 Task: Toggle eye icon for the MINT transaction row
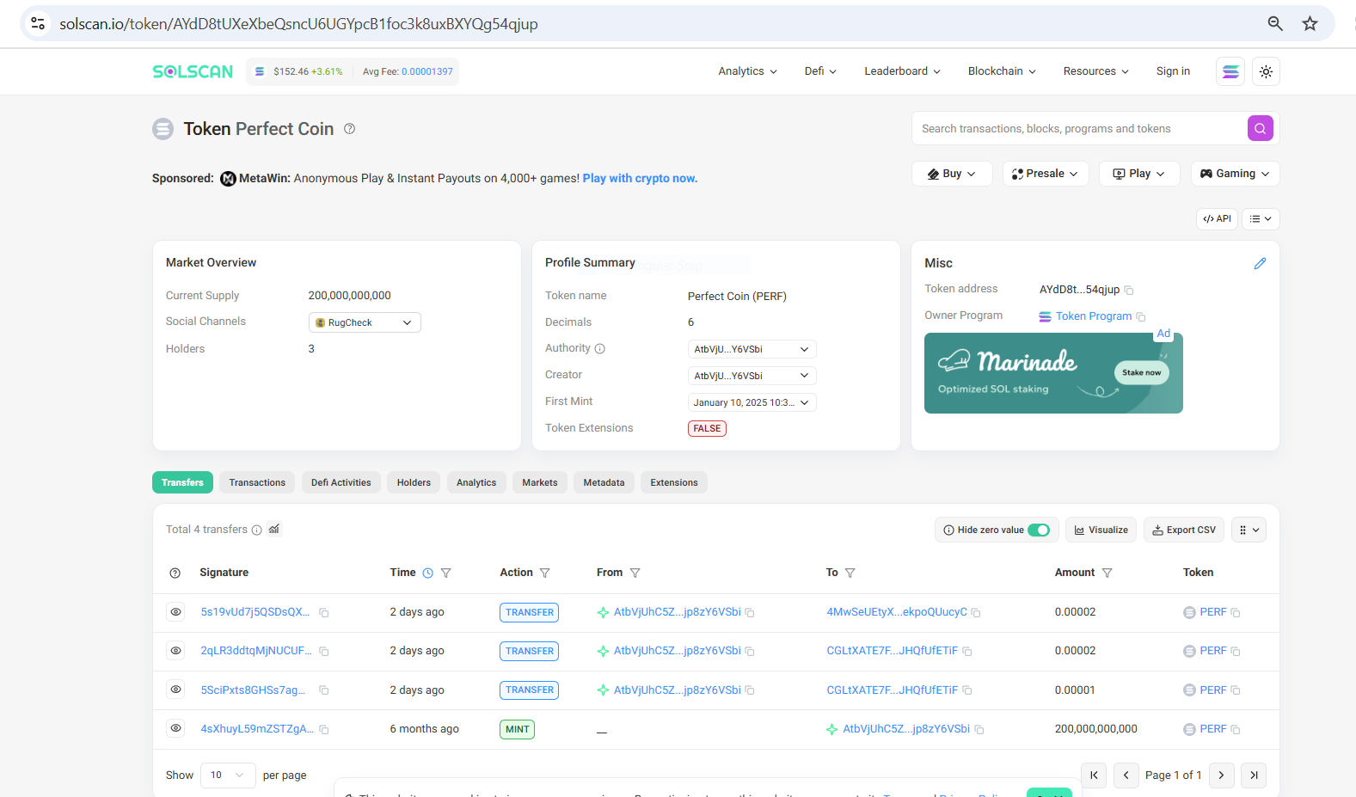[175, 729]
